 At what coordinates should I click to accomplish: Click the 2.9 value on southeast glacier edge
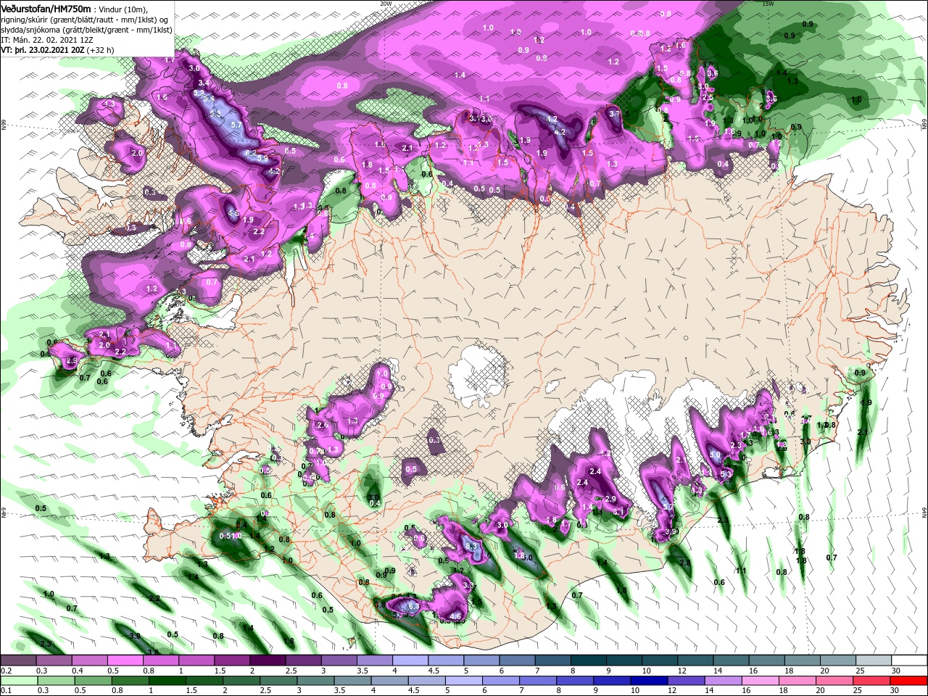[610, 499]
